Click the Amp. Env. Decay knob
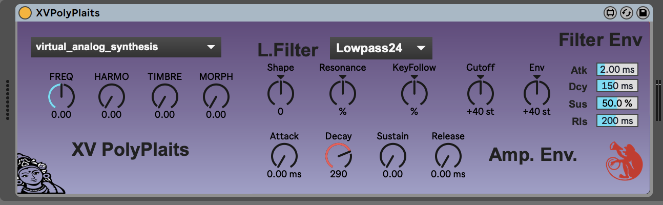 click(x=338, y=155)
